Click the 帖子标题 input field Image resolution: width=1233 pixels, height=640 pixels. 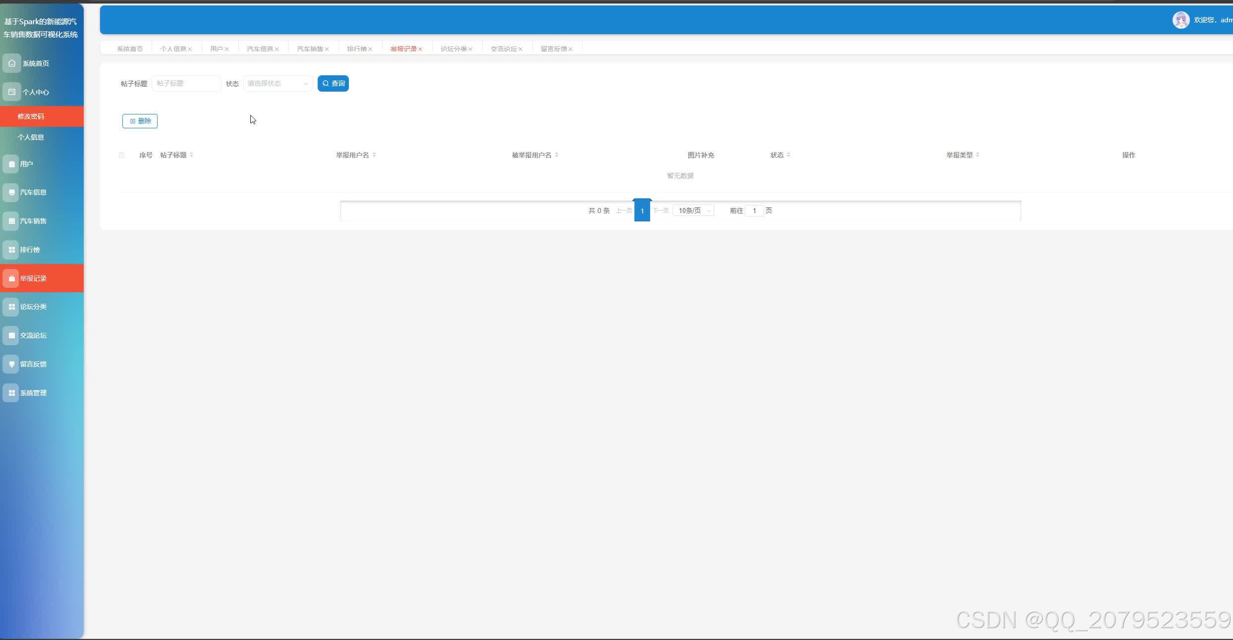pos(186,83)
